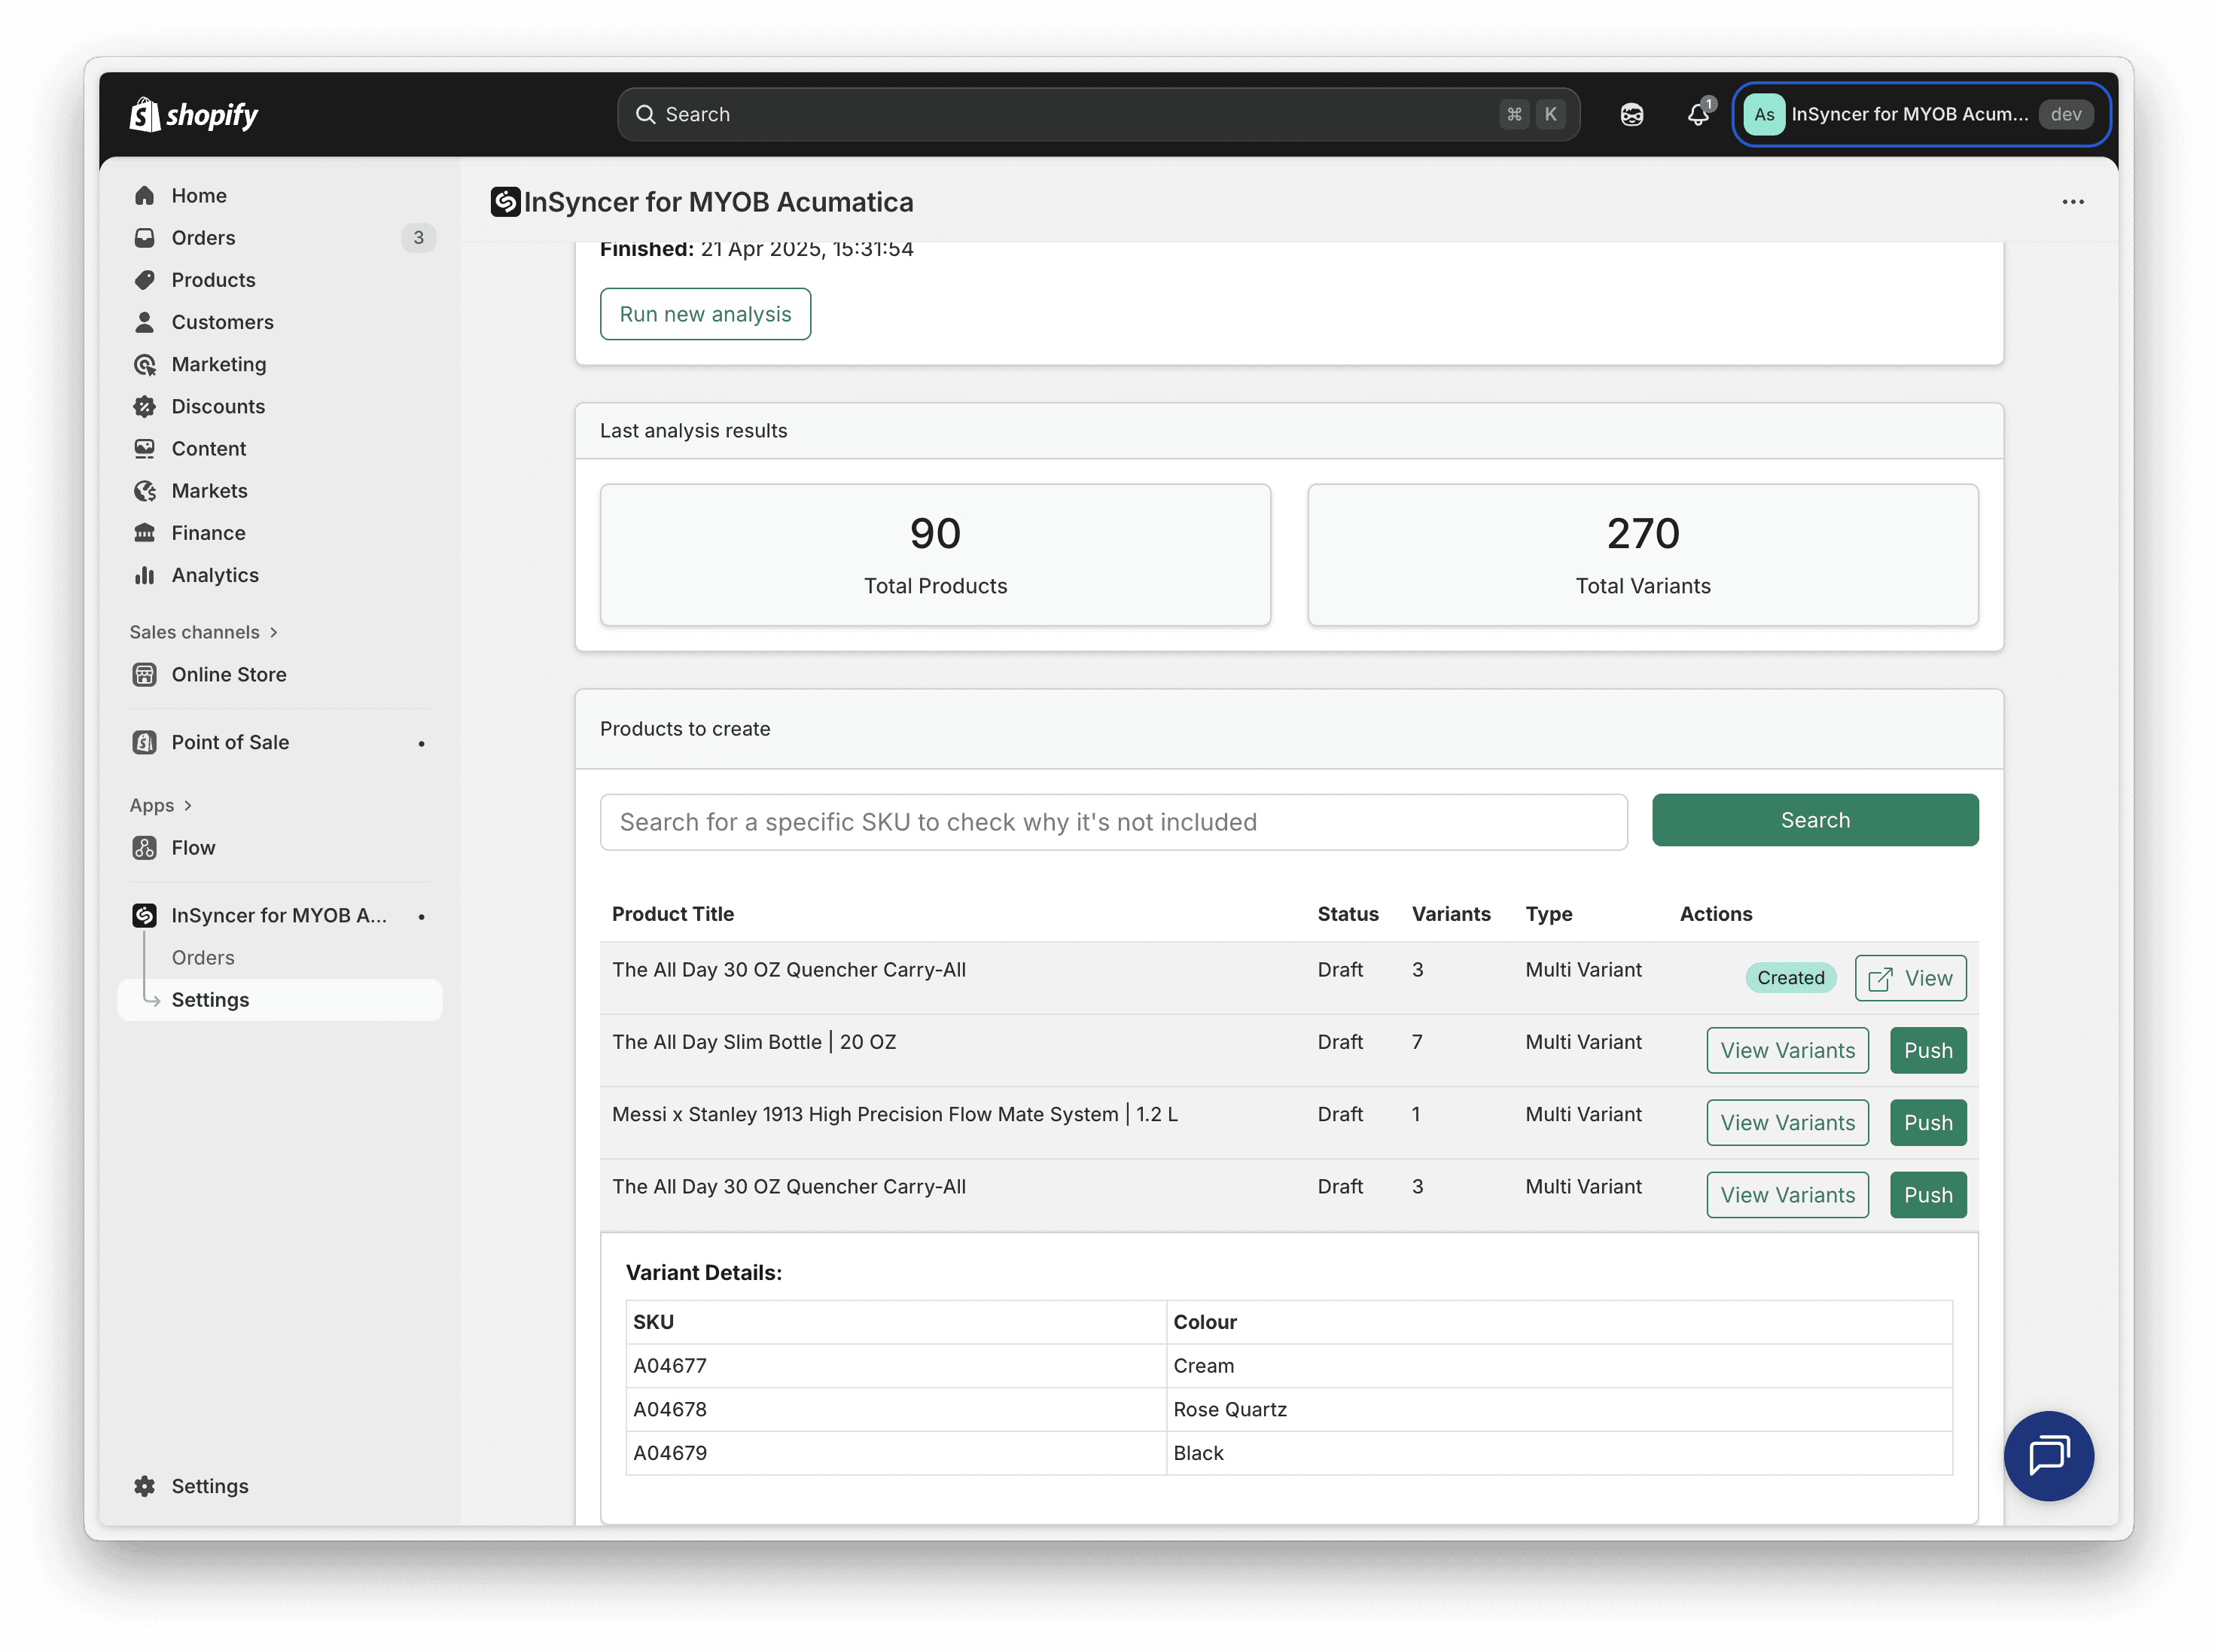2218x1652 pixels.
Task: Open the Sidekick assistant icon in top bar
Action: [1632, 115]
